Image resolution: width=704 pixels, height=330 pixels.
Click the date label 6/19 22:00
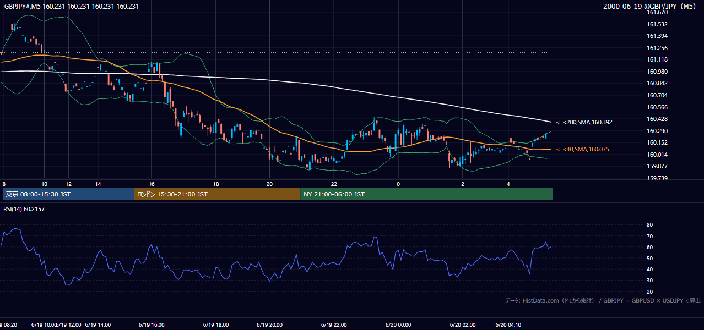coord(334,325)
